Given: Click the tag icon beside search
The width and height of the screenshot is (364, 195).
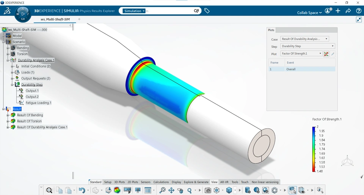Looking at the screenshot, I should [x=207, y=11].
